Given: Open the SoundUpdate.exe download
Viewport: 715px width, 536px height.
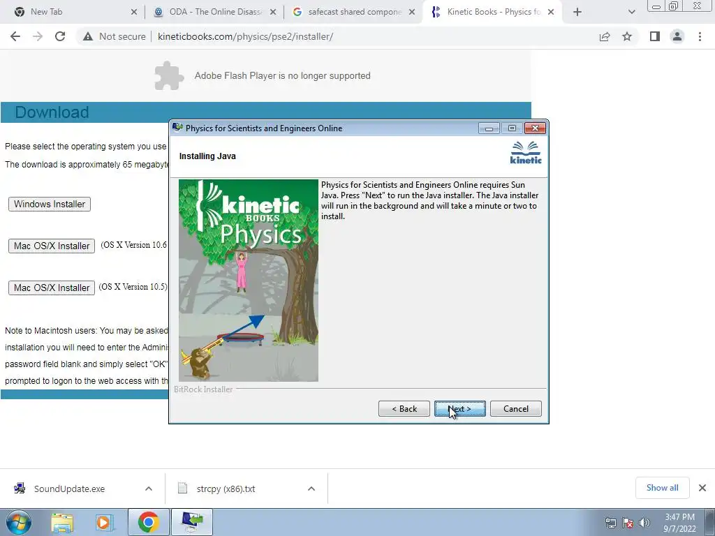Looking at the screenshot, I should [x=69, y=489].
